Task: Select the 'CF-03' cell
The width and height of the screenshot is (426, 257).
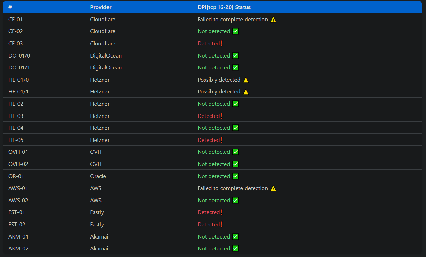Action: tap(15, 44)
